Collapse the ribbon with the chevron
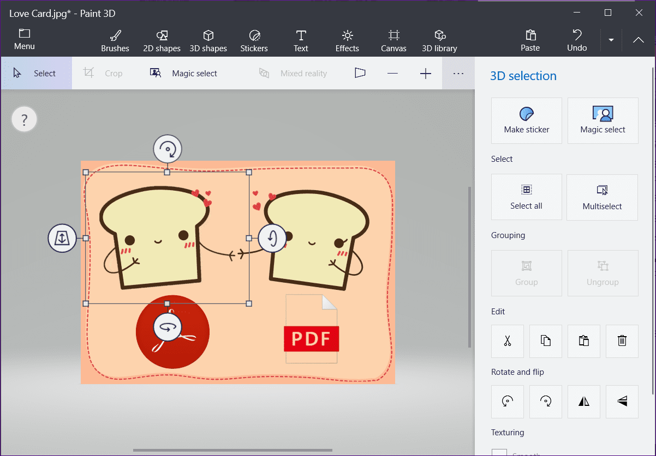 [x=639, y=40]
